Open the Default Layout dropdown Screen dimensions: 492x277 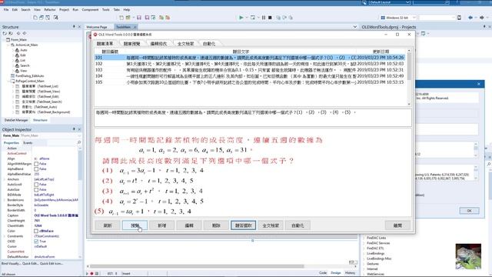click(x=407, y=2)
